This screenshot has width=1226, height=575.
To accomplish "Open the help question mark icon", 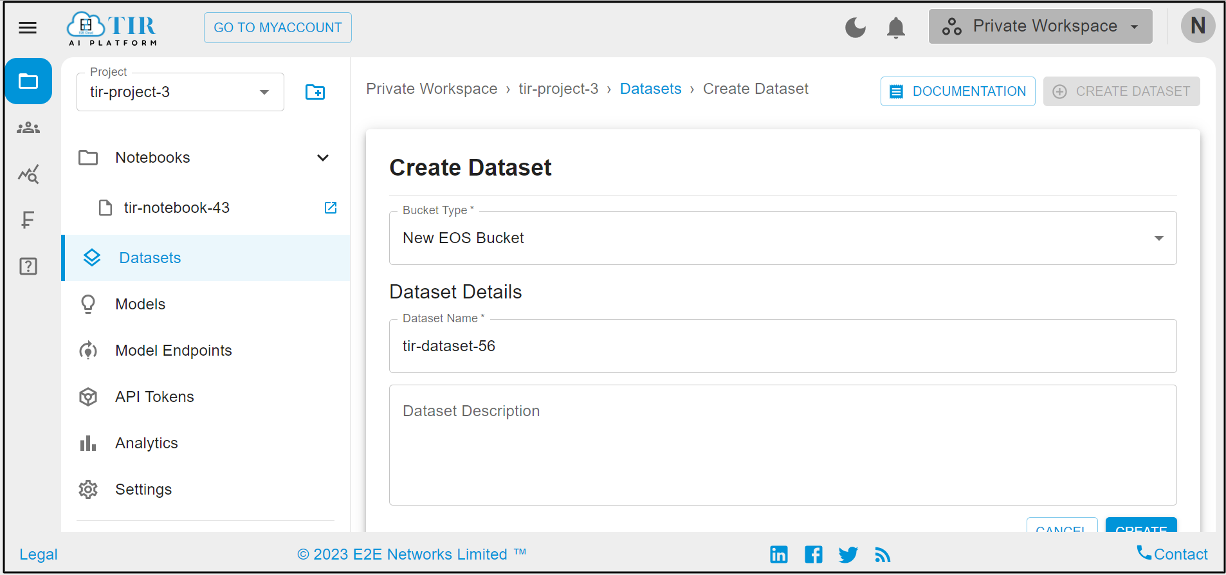I will coord(28,266).
